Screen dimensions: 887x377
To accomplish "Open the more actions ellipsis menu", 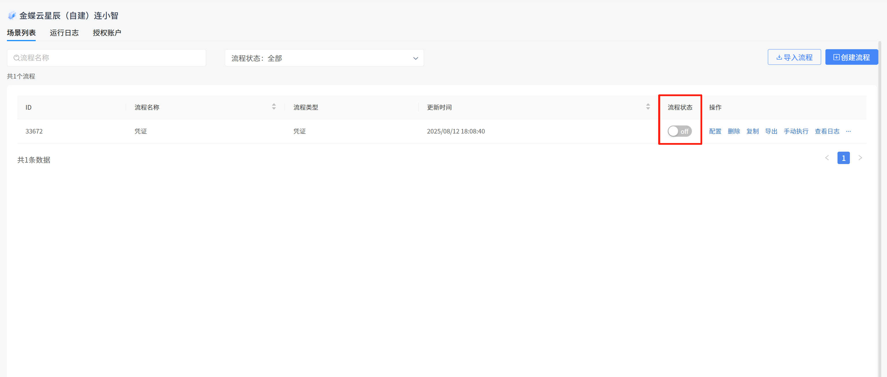I will [848, 131].
